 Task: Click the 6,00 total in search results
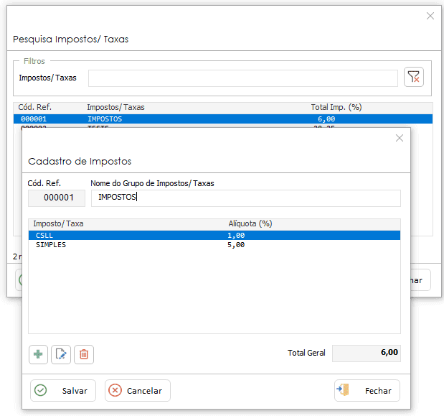pos(326,119)
